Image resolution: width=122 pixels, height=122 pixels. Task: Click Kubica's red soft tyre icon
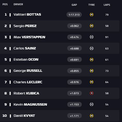(92, 93)
